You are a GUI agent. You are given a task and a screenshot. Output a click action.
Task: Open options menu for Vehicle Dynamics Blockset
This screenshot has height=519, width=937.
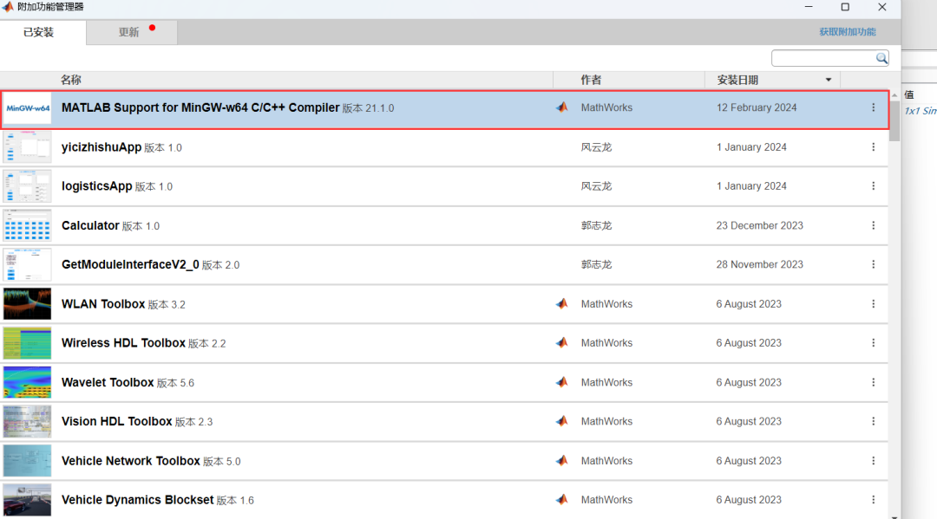point(873,500)
